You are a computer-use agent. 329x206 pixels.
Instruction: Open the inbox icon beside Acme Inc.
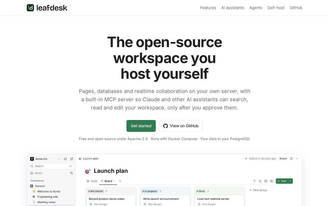click(x=65, y=159)
